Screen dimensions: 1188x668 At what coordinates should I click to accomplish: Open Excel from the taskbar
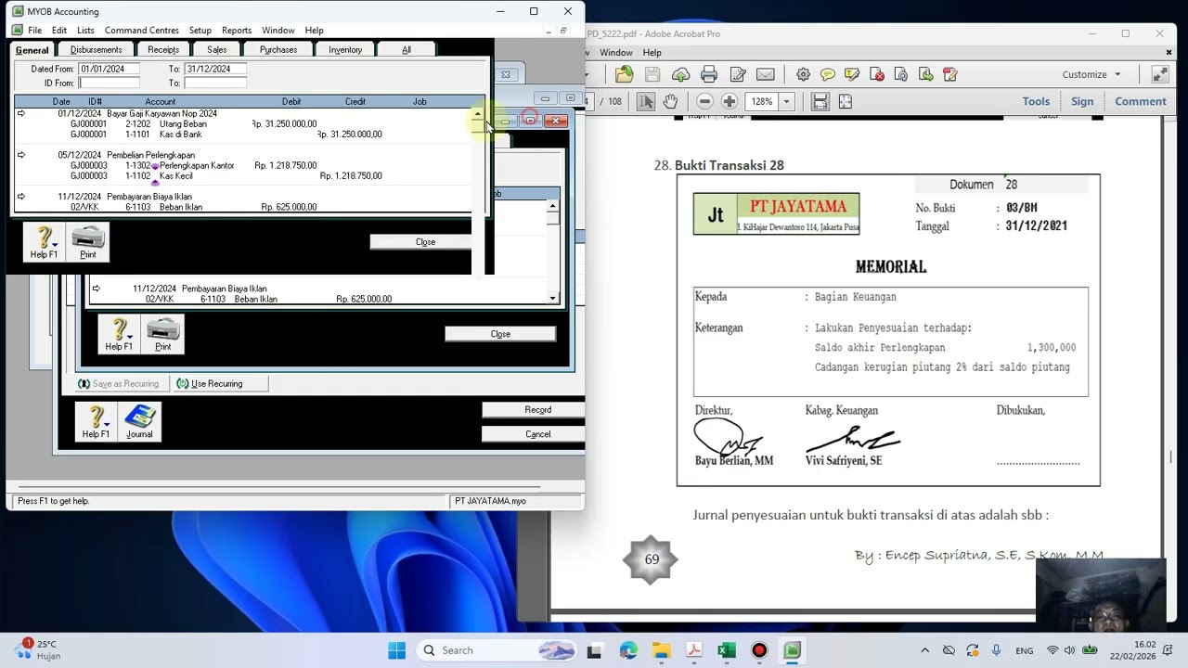pos(726,650)
